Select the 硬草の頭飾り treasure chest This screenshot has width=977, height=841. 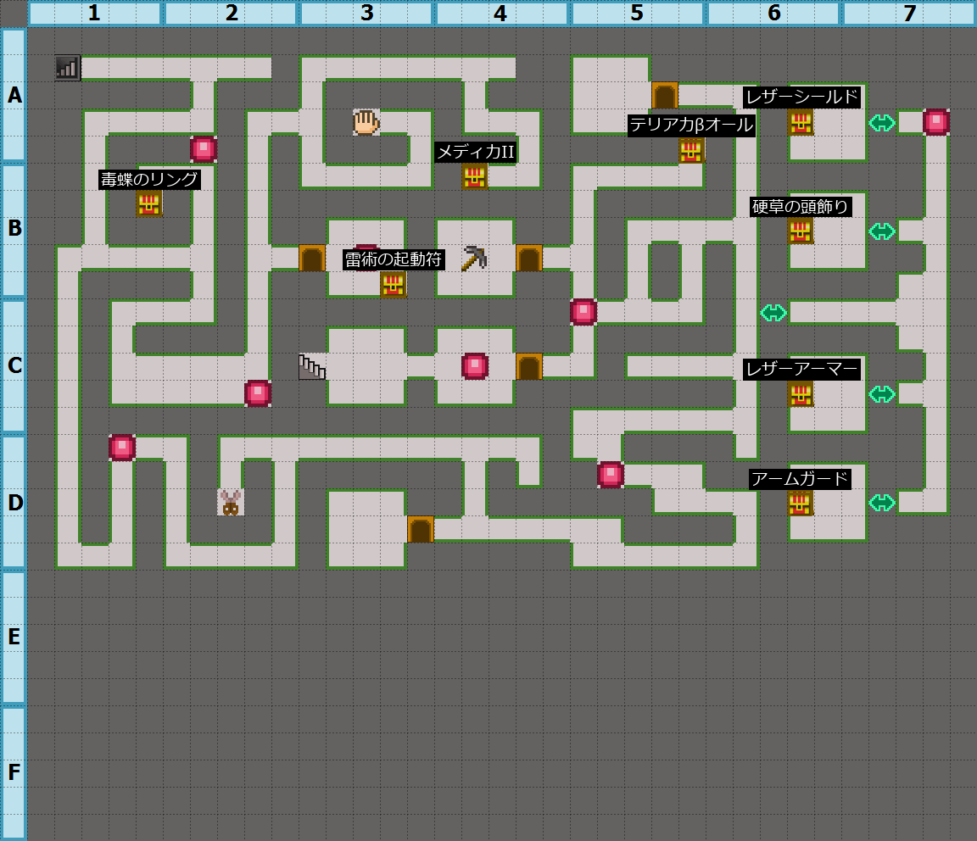(x=800, y=231)
